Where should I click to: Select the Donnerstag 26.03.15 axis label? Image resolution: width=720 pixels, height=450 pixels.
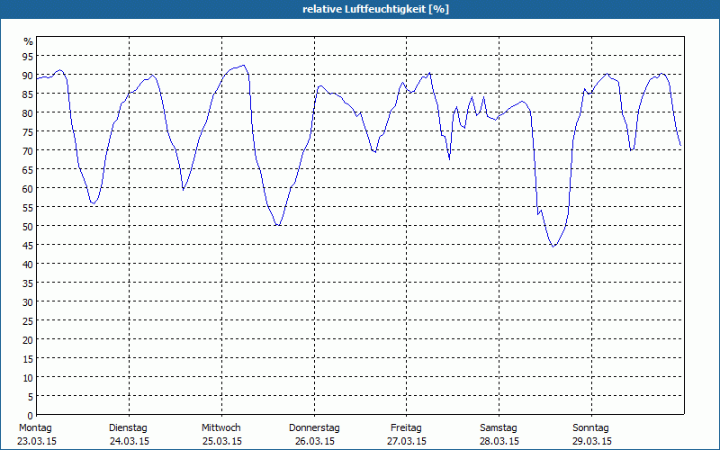tap(314, 435)
